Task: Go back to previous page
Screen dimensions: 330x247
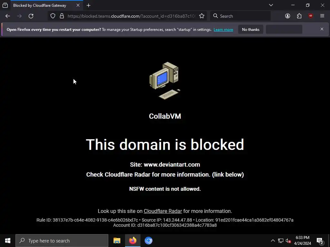Action: pyautogui.click(x=8, y=16)
